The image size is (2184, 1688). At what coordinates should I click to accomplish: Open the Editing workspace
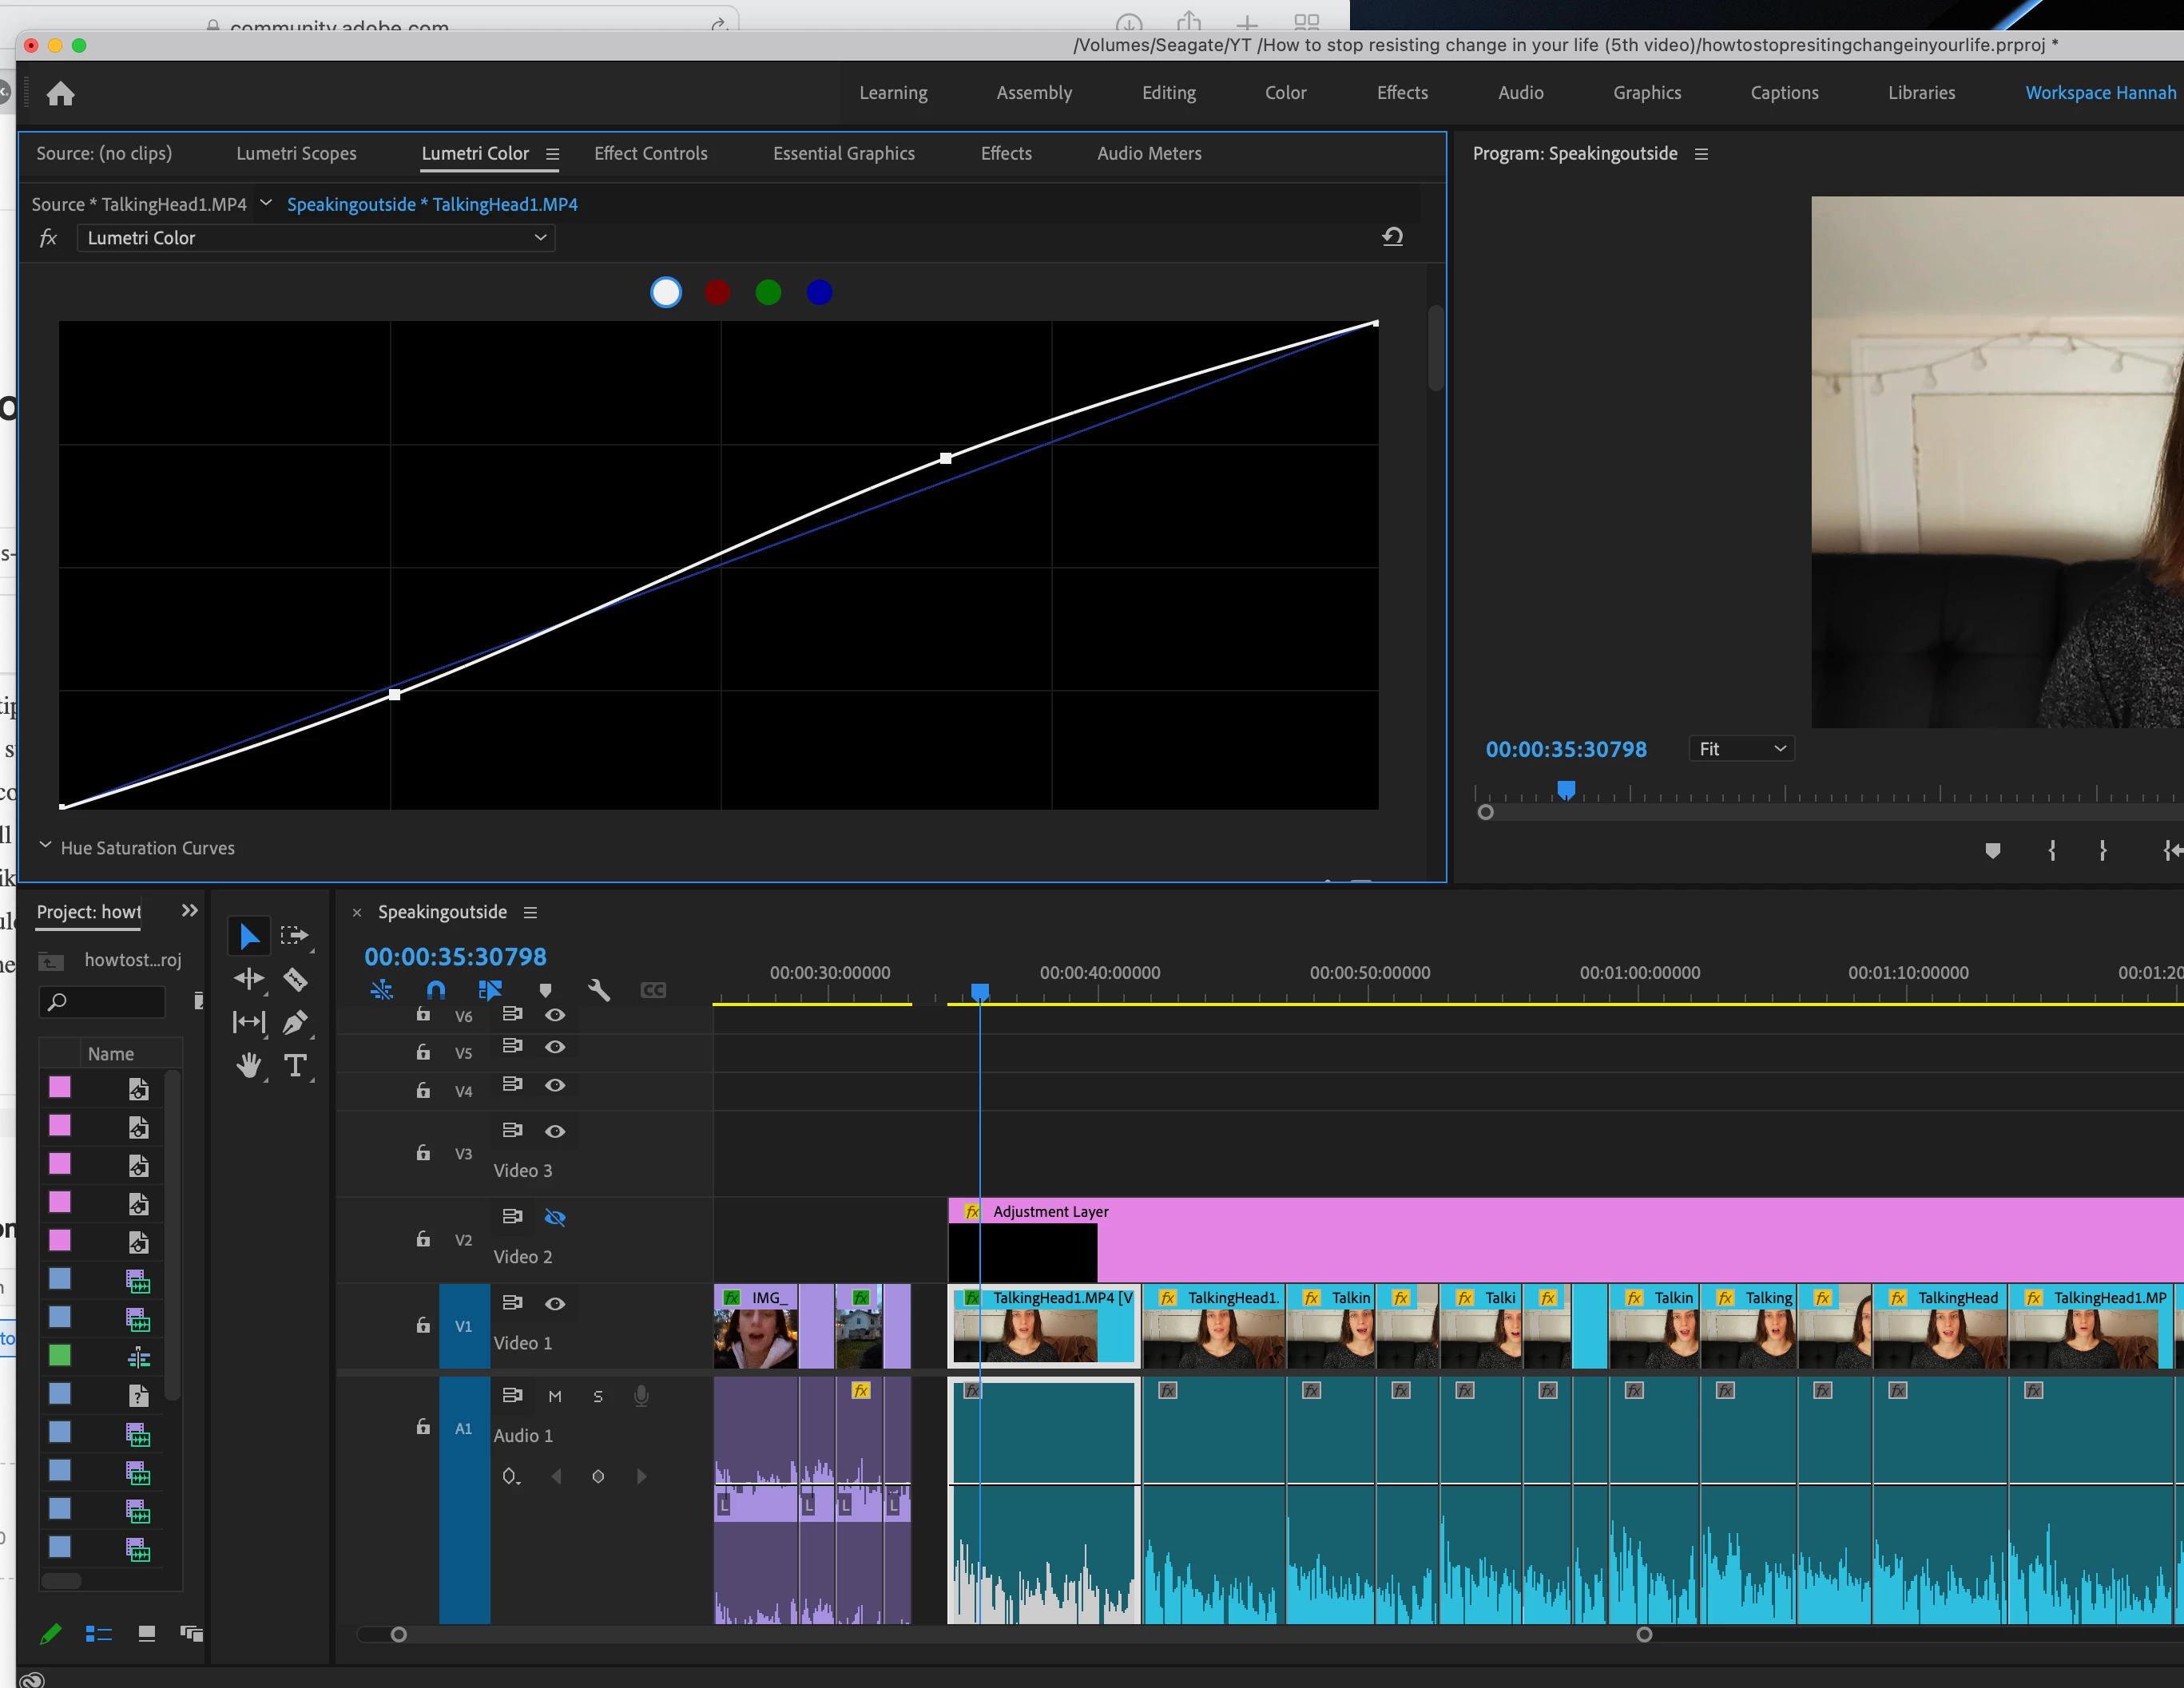1169,93
